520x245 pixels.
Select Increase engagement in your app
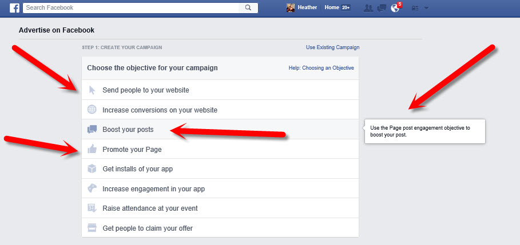[220, 188]
